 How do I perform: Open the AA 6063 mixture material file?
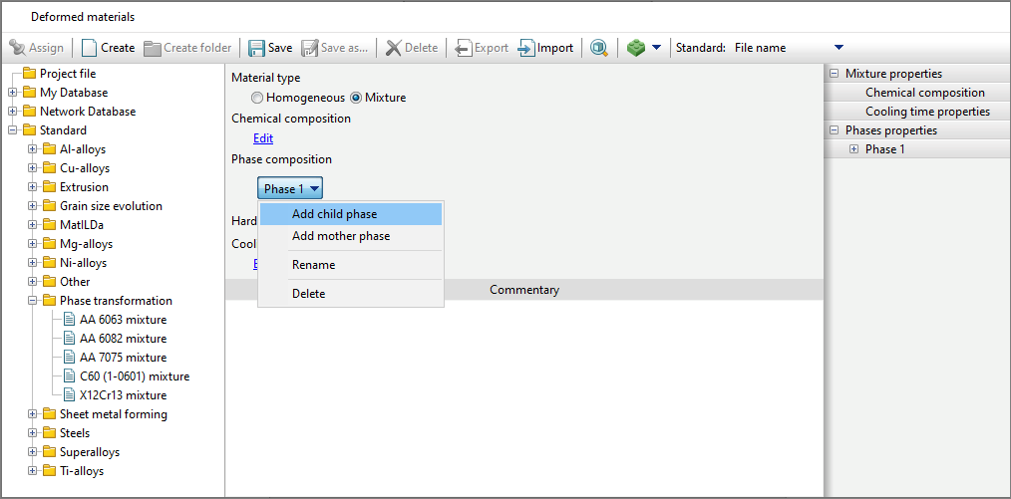coord(123,320)
